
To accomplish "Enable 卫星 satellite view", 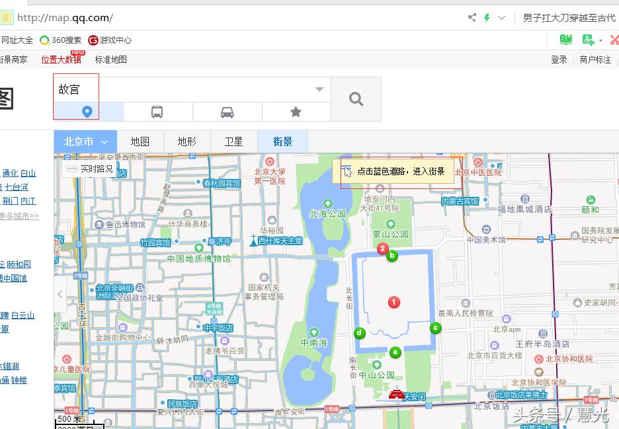I will pyautogui.click(x=233, y=141).
